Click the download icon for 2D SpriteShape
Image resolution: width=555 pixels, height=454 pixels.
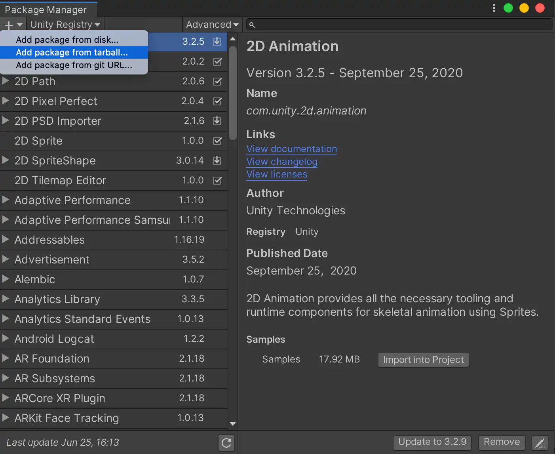click(217, 160)
